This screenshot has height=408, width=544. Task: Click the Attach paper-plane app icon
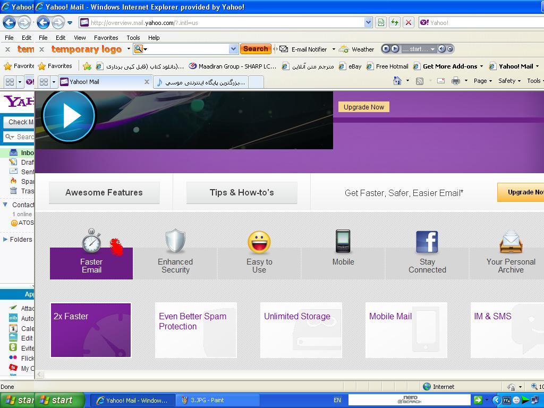click(x=13, y=308)
